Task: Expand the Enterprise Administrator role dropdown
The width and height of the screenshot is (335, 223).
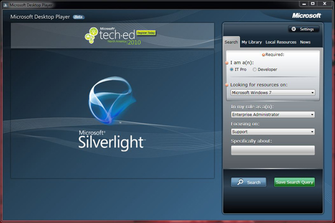Action: 273,115
